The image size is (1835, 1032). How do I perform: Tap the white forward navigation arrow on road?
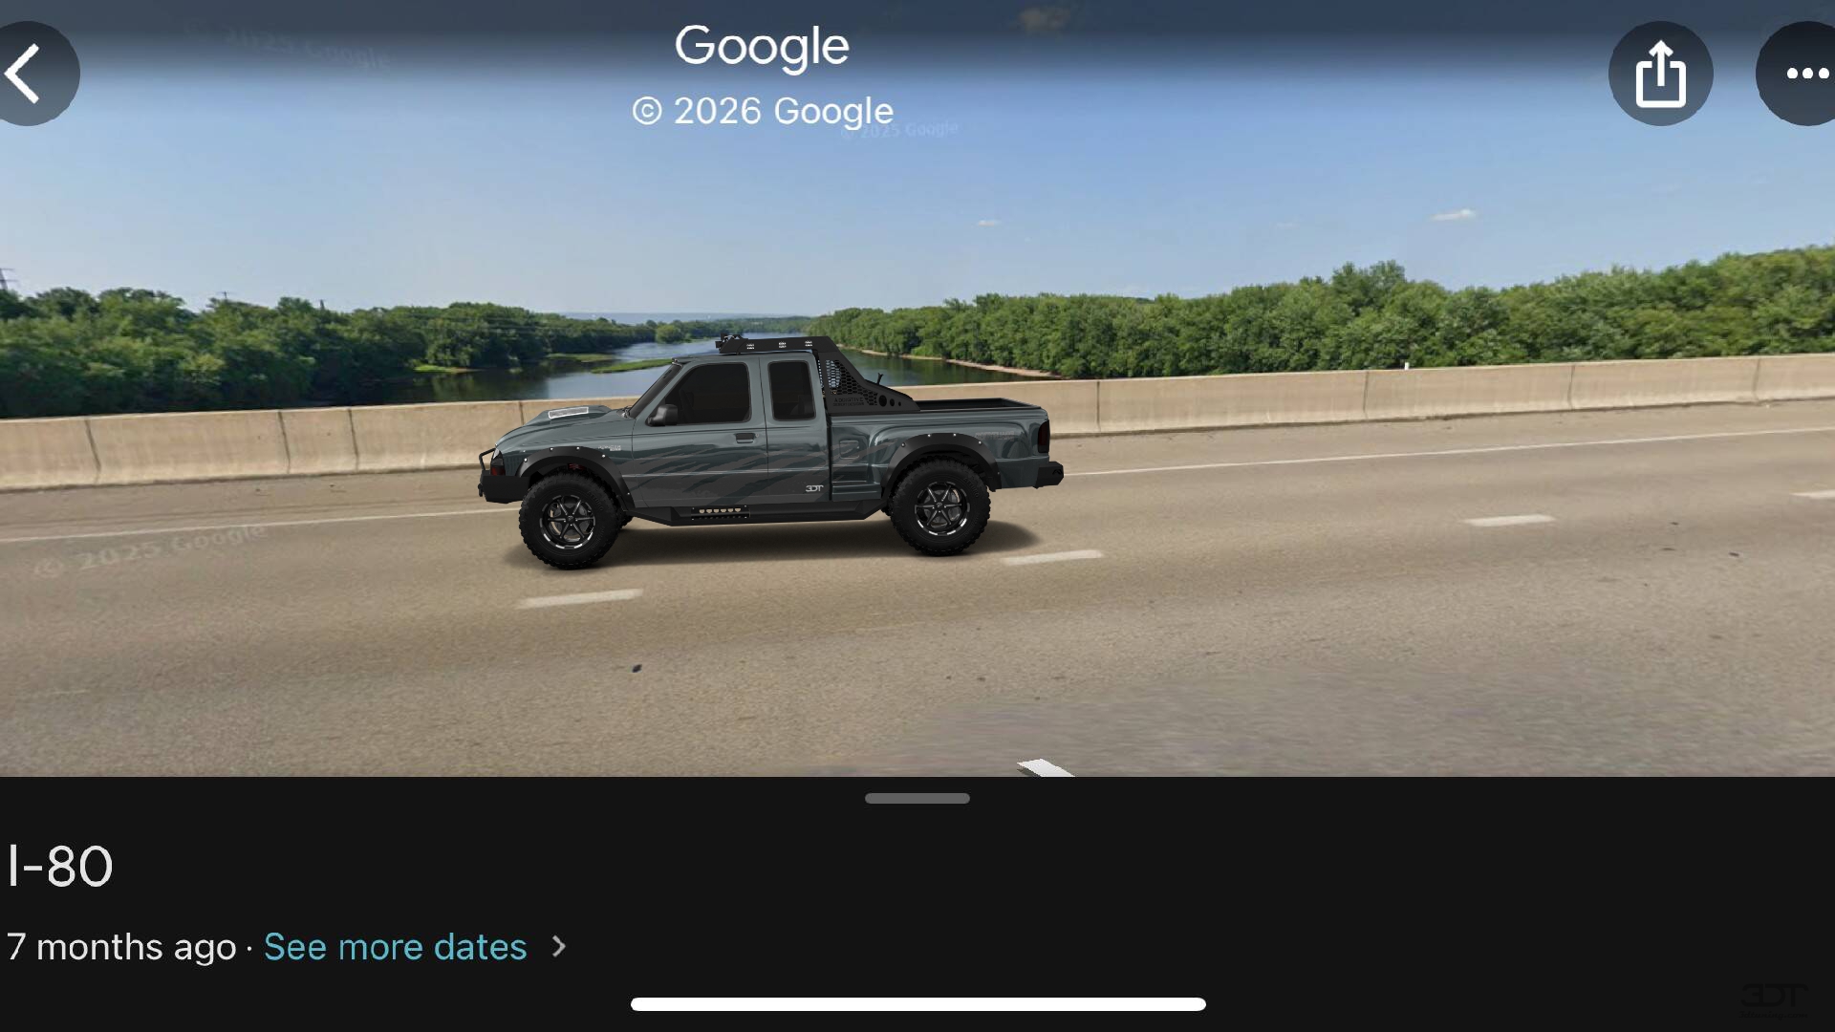1046,767
